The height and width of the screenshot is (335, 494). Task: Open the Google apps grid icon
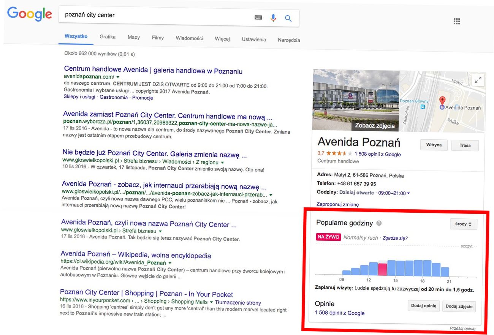(457, 21)
